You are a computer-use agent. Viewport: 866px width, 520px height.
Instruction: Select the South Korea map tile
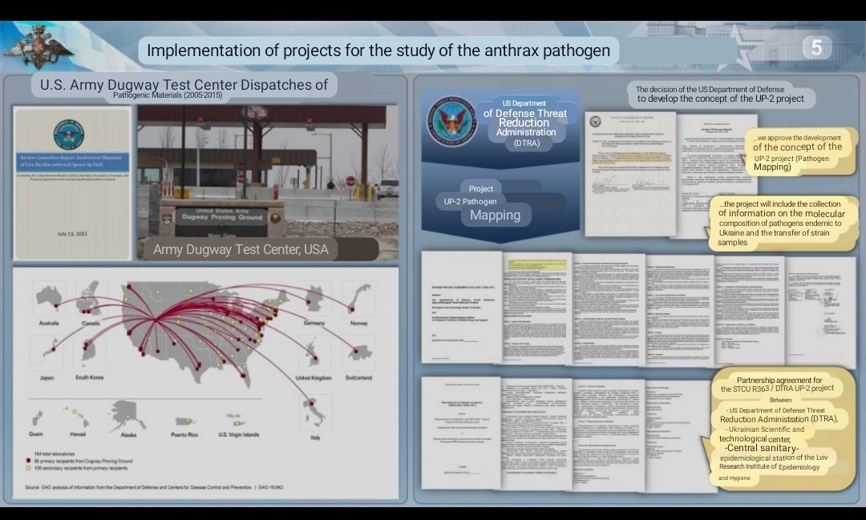point(90,353)
